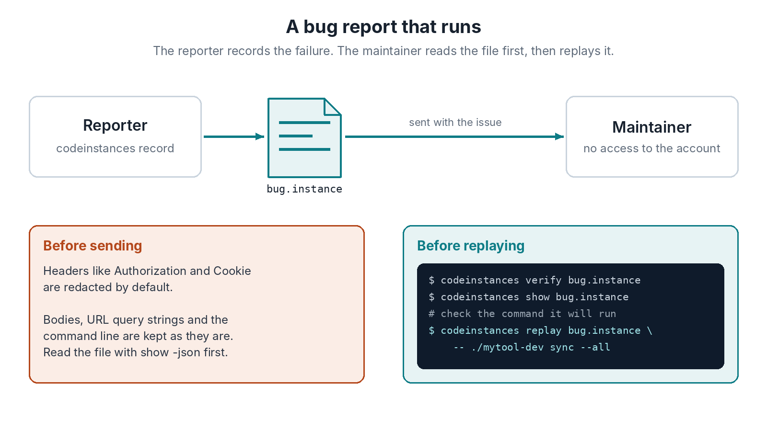The width and height of the screenshot is (767, 431).
Task: Click 'Bodies, URL query strings and the' line
Action: pyautogui.click(x=136, y=320)
